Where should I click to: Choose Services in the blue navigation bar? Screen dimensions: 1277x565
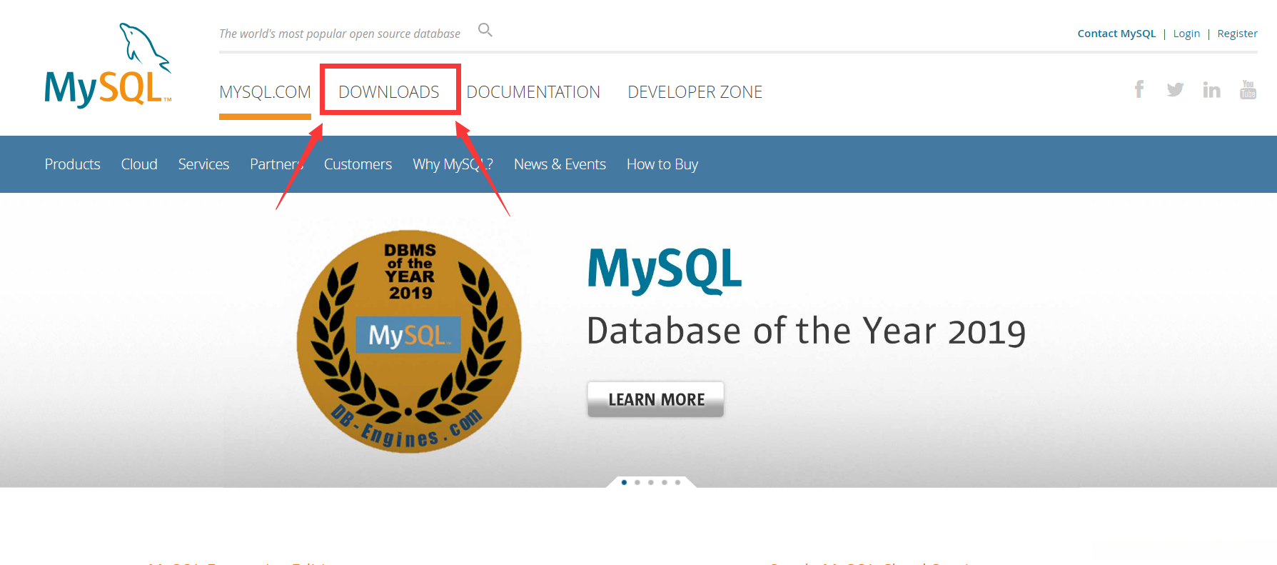tap(203, 164)
